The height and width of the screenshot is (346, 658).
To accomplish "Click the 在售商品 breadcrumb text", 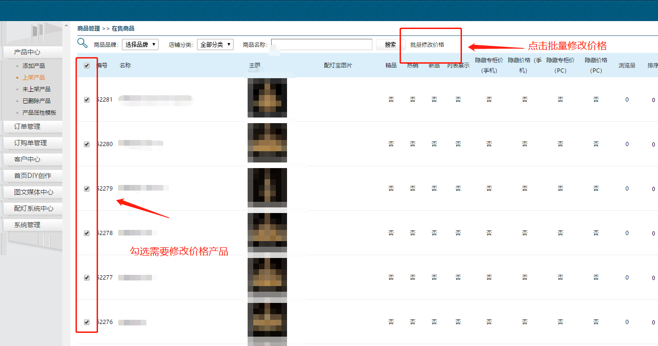I will point(123,29).
